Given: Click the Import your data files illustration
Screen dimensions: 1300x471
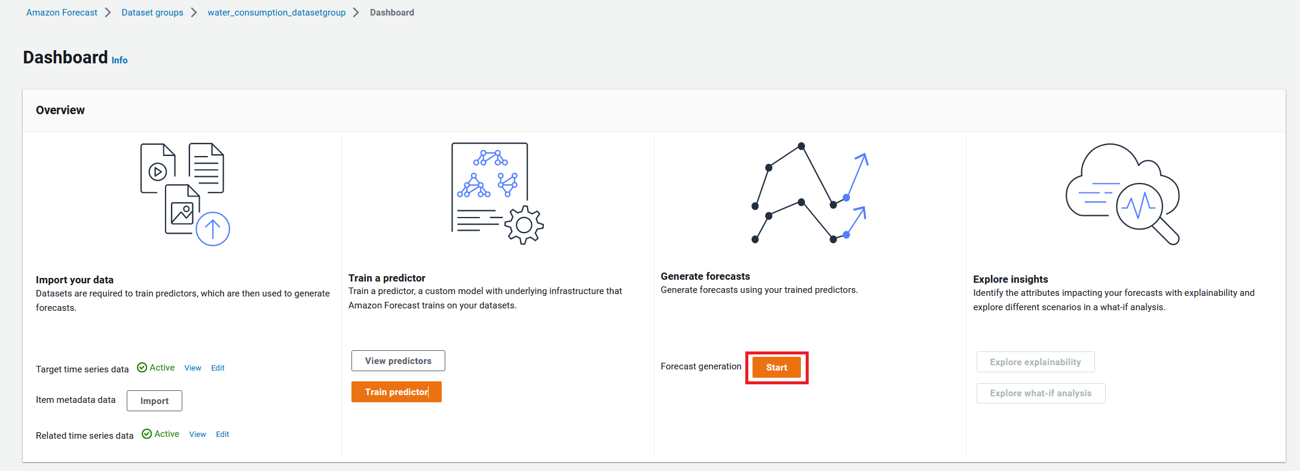Looking at the screenshot, I should tap(185, 194).
